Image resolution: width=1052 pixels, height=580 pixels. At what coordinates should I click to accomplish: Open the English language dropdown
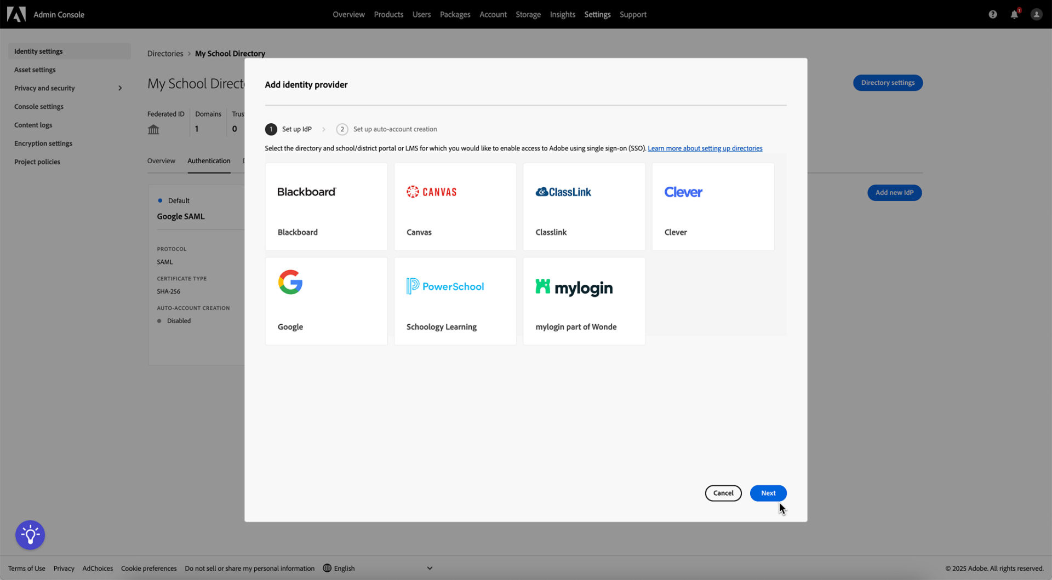pos(378,568)
